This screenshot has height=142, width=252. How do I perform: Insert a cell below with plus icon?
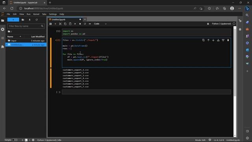pyautogui.click(x=56, y=24)
